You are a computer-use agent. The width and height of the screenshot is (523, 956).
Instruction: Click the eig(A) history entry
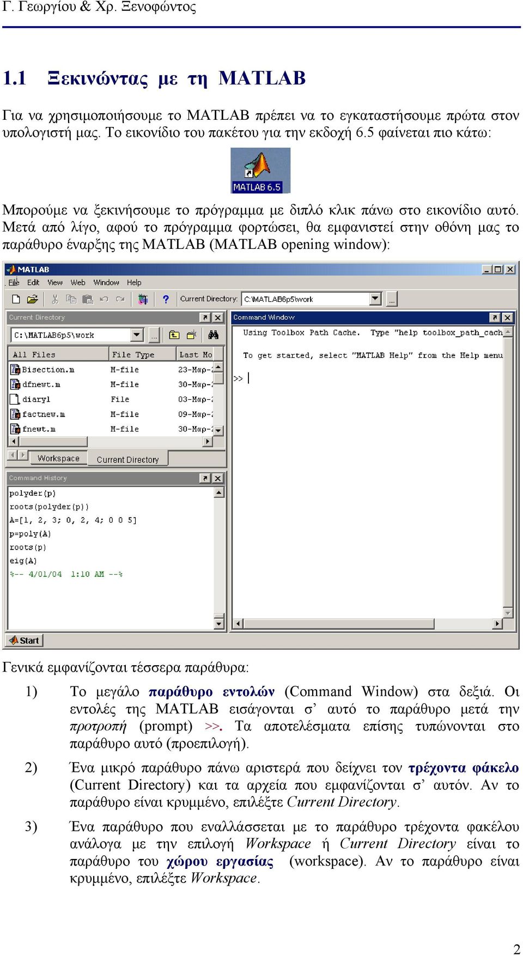click(x=23, y=561)
